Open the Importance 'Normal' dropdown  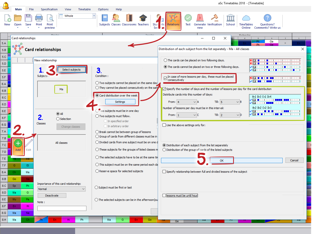[x=62, y=189]
